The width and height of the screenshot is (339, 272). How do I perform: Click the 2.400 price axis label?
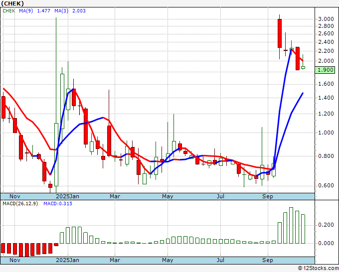(326, 42)
